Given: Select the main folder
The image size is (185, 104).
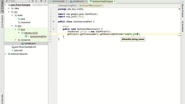Looking at the screenshot, I should [x=20, y=15].
